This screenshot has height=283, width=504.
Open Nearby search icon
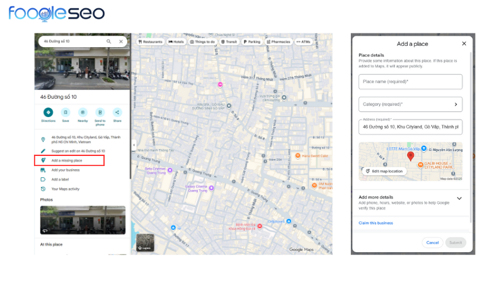click(83, 113)
